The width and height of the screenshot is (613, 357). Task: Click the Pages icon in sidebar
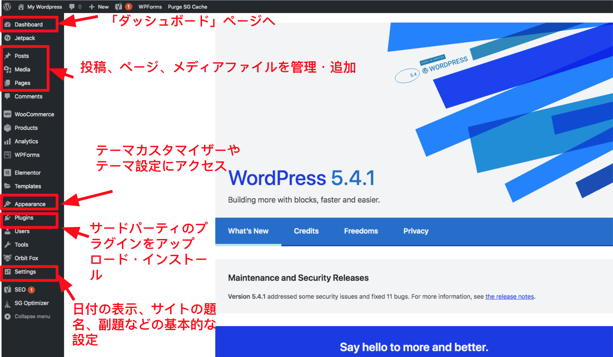click(x=7, y=83)
